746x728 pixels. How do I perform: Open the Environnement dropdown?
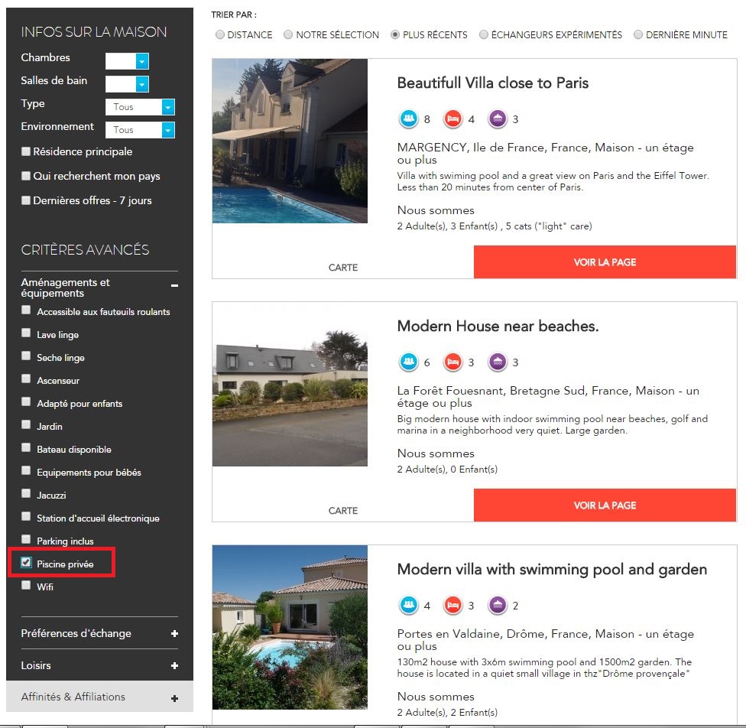(168, 130)
